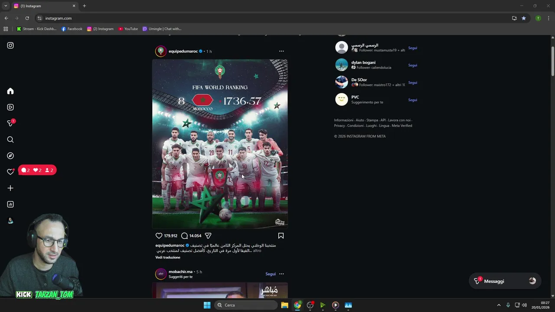Share the equipedumaroc post

pos(208,236)
